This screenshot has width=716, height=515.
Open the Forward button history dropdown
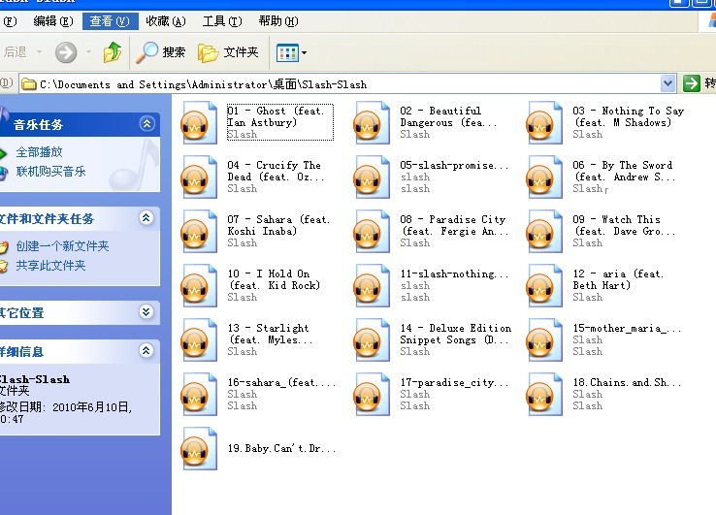click(88, 52)
